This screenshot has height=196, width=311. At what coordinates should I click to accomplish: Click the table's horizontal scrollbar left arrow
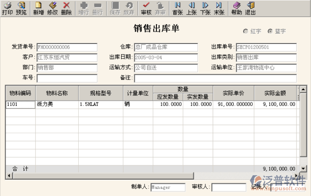[x=8, y=176]
